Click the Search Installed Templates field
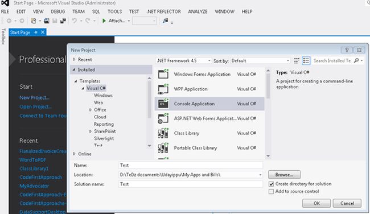Image resolution: width=370 pixels, height=214 pixels. pyautogui.click(x=332, y=61)
